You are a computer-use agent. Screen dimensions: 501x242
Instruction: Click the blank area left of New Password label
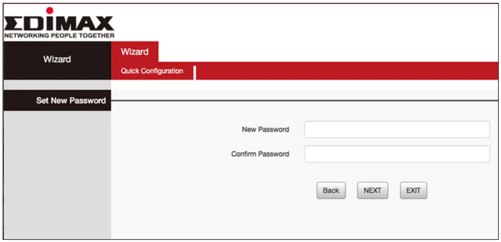(x=173, y=130)
